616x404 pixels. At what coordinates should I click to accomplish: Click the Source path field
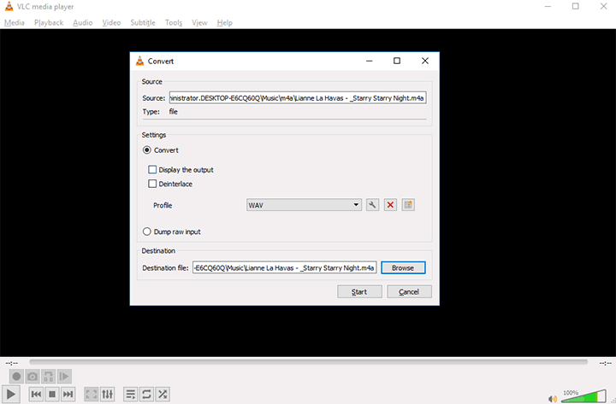(x=298, y=98)
